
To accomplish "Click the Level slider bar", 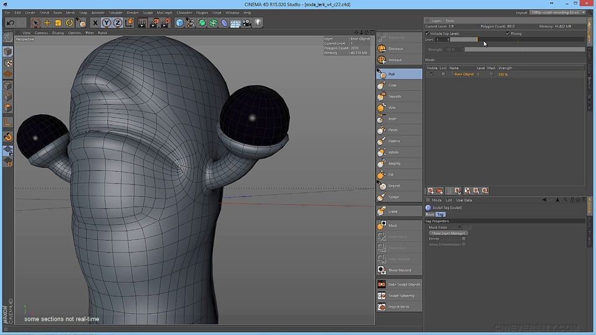I will click(515, 40).
